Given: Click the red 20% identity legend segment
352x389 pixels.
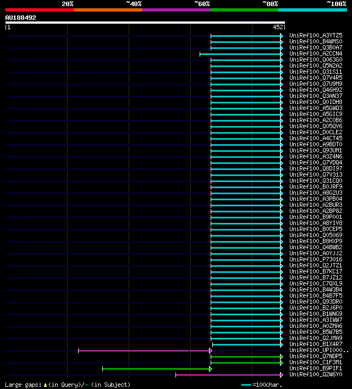Looking at the screenshot, I should click(x=40, y=10).
